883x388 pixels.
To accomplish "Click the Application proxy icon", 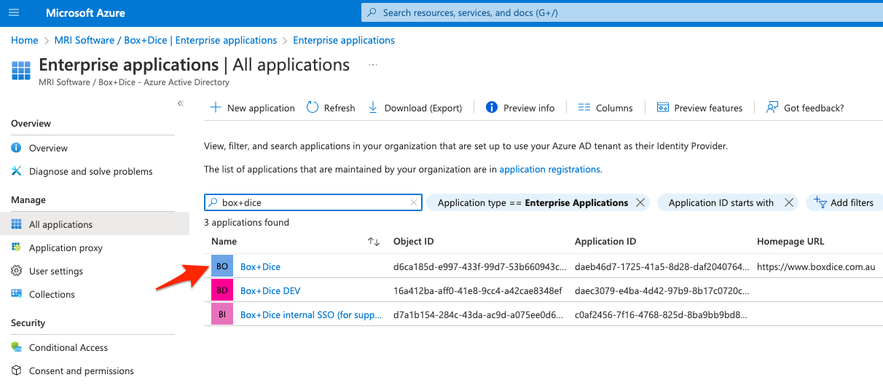I will tap(16, 248).
